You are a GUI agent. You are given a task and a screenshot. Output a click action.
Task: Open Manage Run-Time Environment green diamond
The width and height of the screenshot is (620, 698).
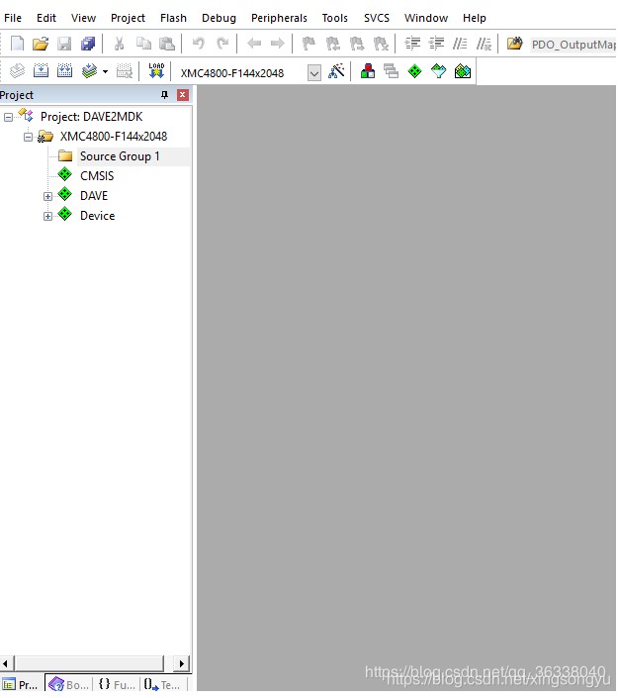414,71
